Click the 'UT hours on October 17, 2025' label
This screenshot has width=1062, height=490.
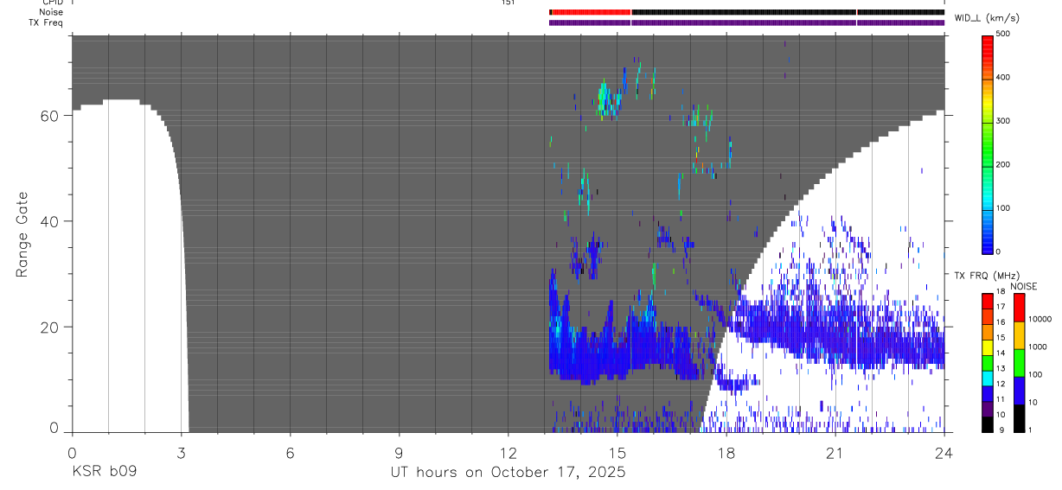pos(508,473)
